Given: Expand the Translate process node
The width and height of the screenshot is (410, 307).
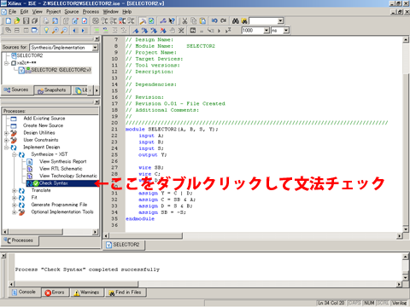Looking at the screenshot, I should [14, 190].
